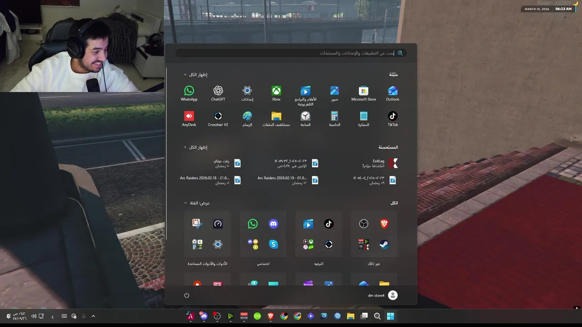582x327 pixels.
Task: Launch TikTok from pinned apps
Action: pos(393,119)
